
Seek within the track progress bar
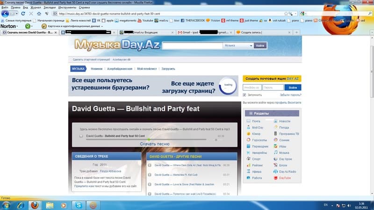click(146, 140)
